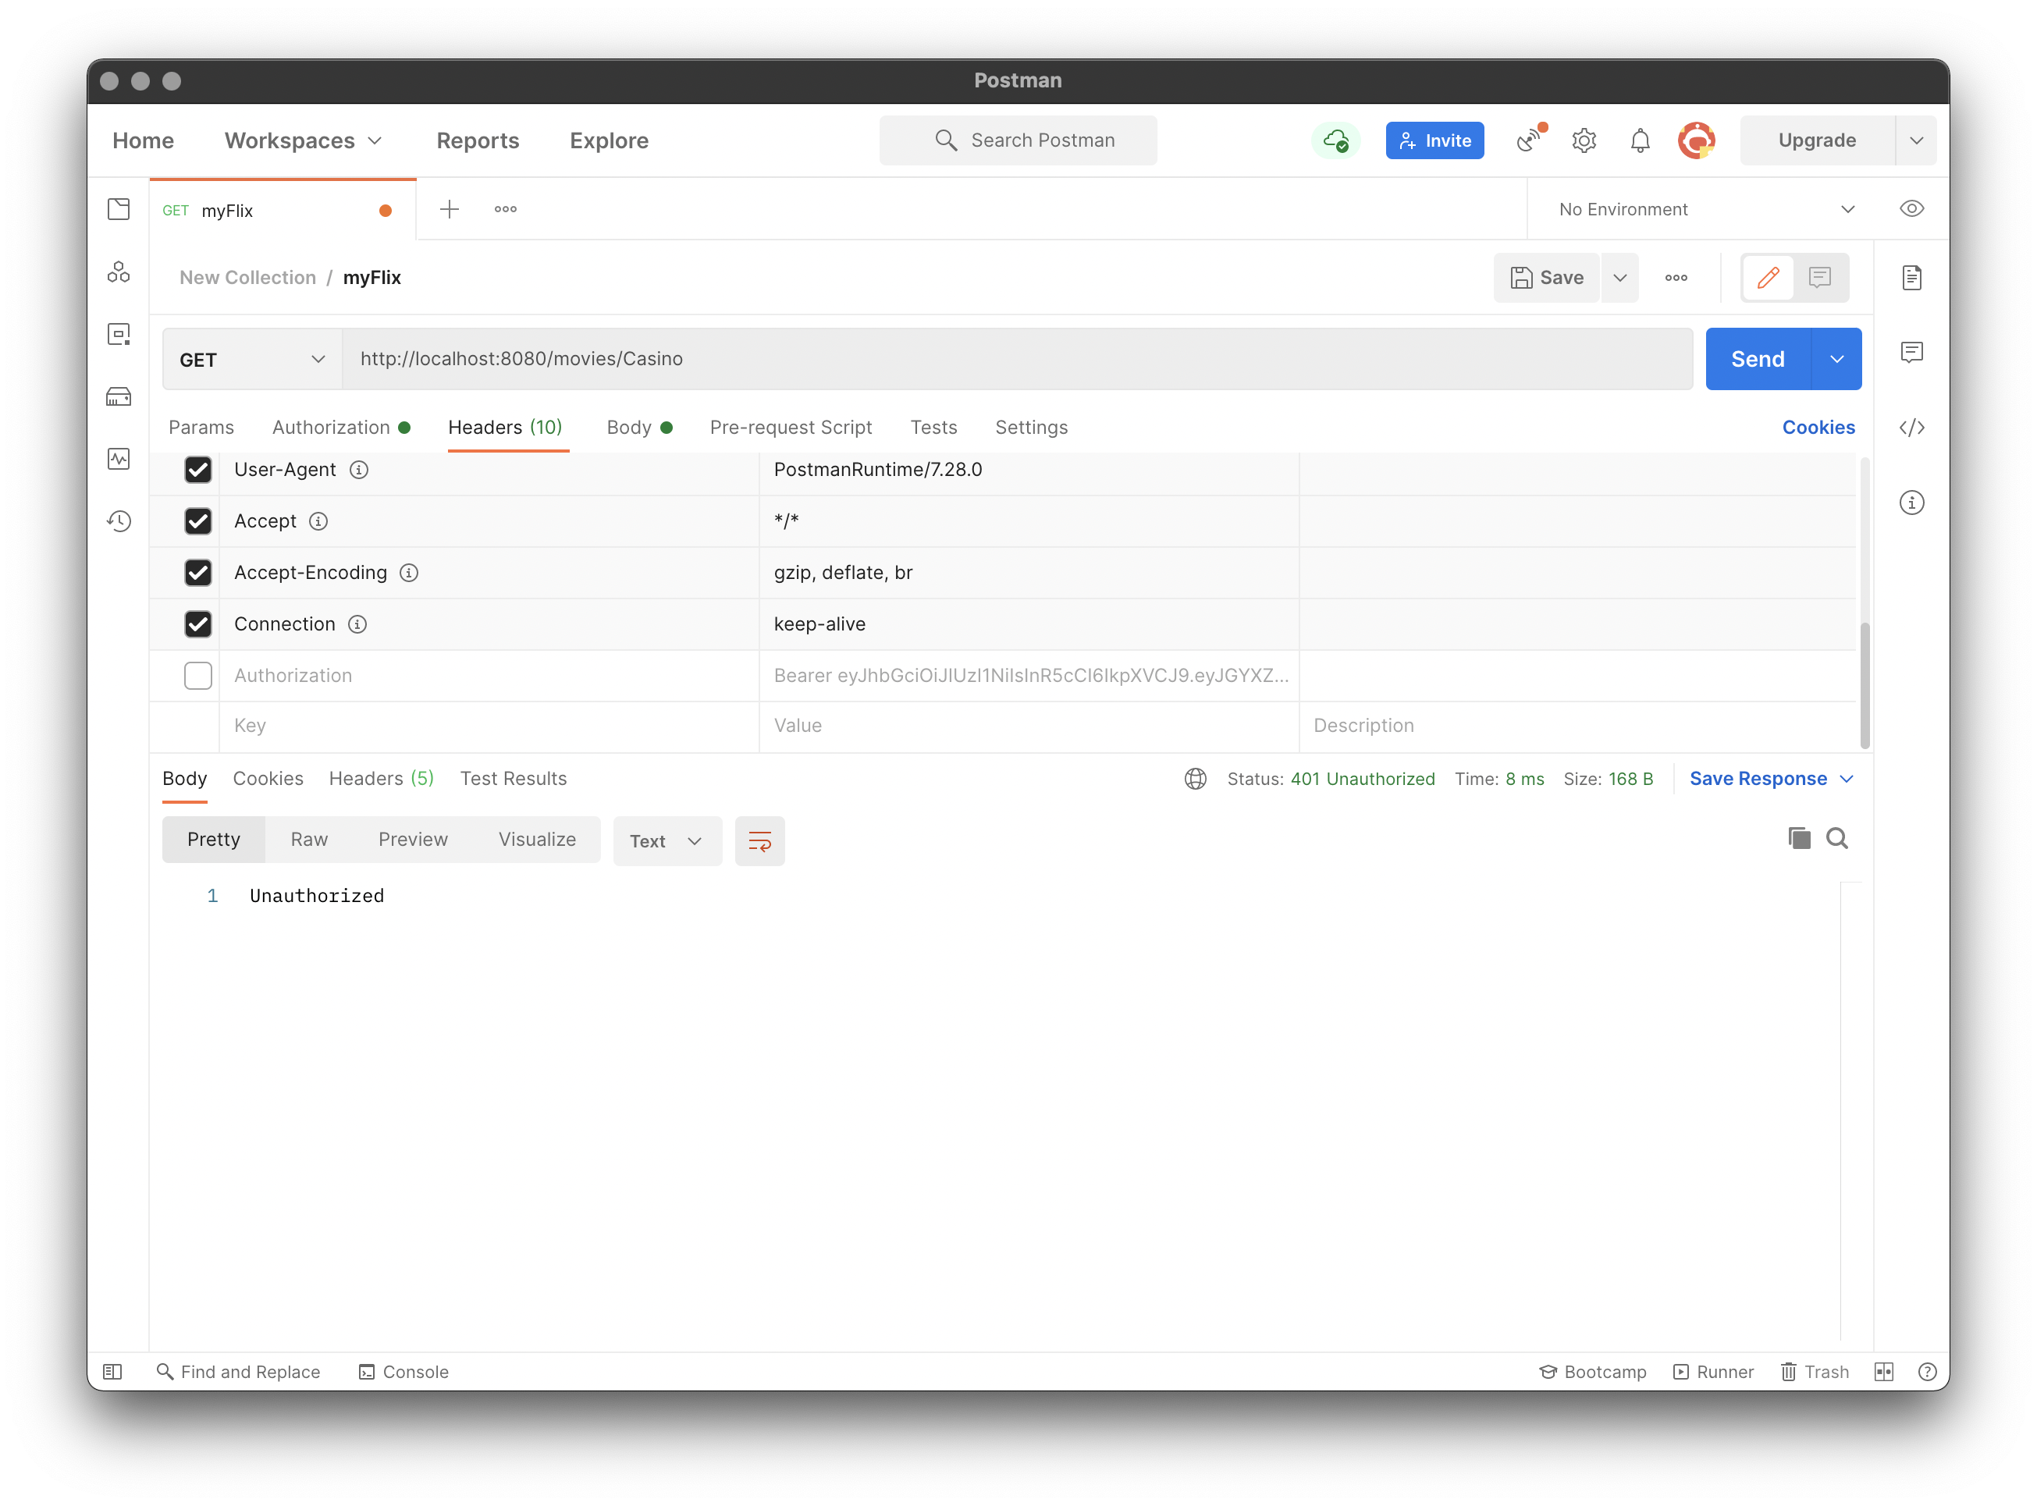Open the Runner from the status bar

tap(1713, 1371)
